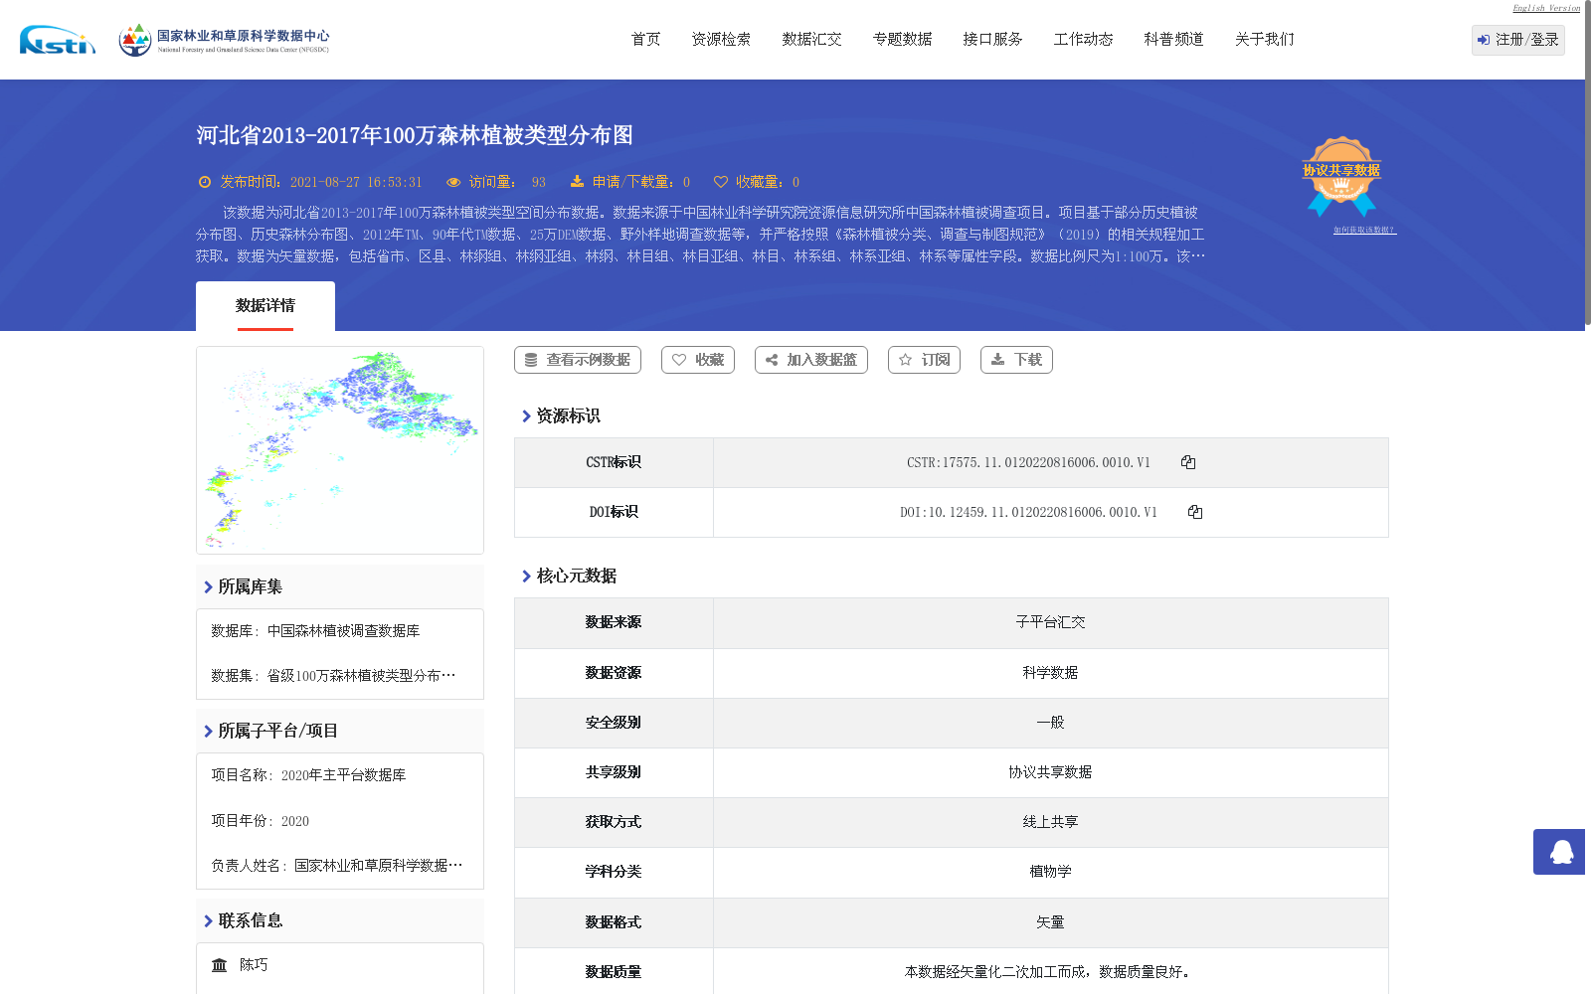Collapse the 所属子平台/项目 section
This screenshot has width=1591, height=994.
(271, 731)
